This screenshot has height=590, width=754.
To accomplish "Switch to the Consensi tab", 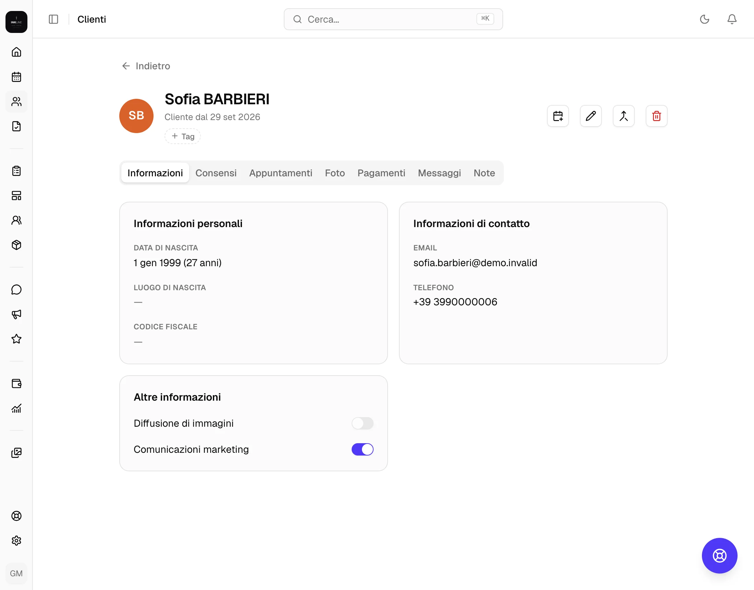I will coord(216,173).
